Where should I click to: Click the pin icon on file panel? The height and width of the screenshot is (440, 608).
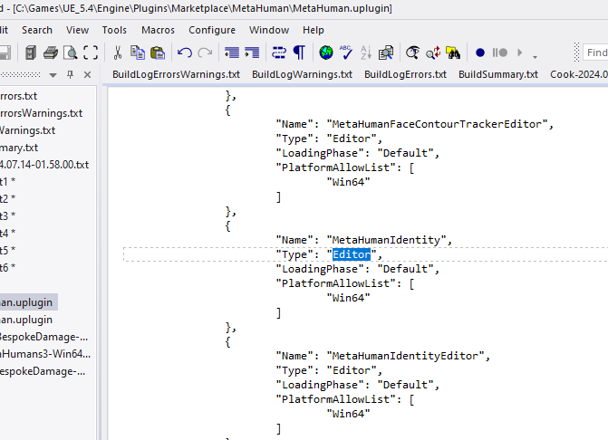pyautogui.click(x=70, y=74)
